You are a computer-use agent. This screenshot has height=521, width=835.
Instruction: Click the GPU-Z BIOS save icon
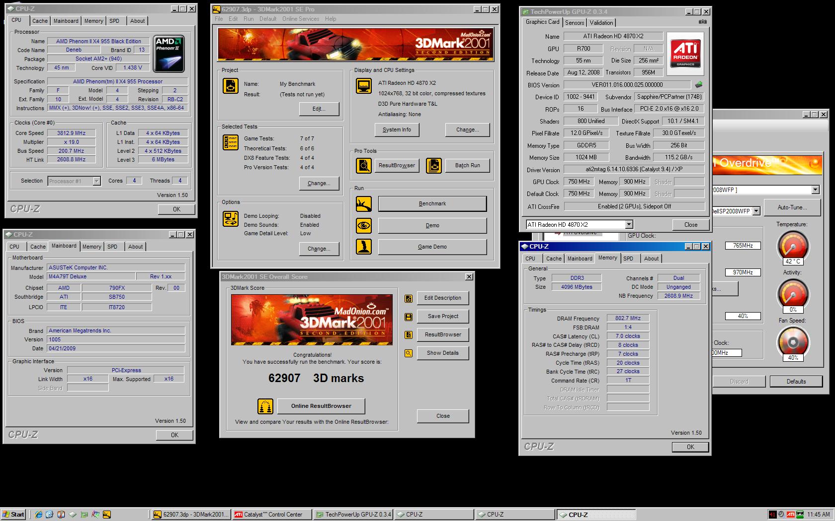coord(698,85)
